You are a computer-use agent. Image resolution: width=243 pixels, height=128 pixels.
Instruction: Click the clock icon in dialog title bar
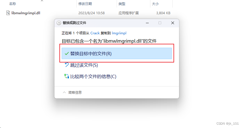tap(59, 23)
